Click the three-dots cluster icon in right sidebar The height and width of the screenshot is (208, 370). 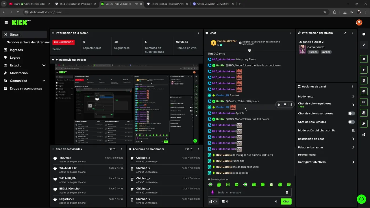click(364, 134)
